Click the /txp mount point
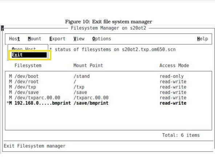Screen dimensions: 215x161 (79, 87)
